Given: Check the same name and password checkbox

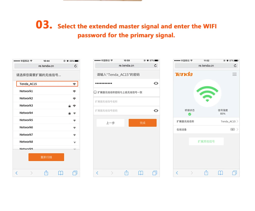Looking at the screenshot, I should point(95,92).
